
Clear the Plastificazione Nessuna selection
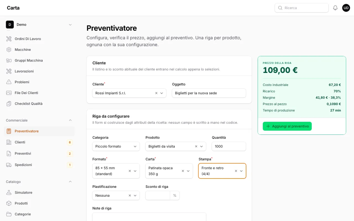pyautogui.click(x=130, y=196)
